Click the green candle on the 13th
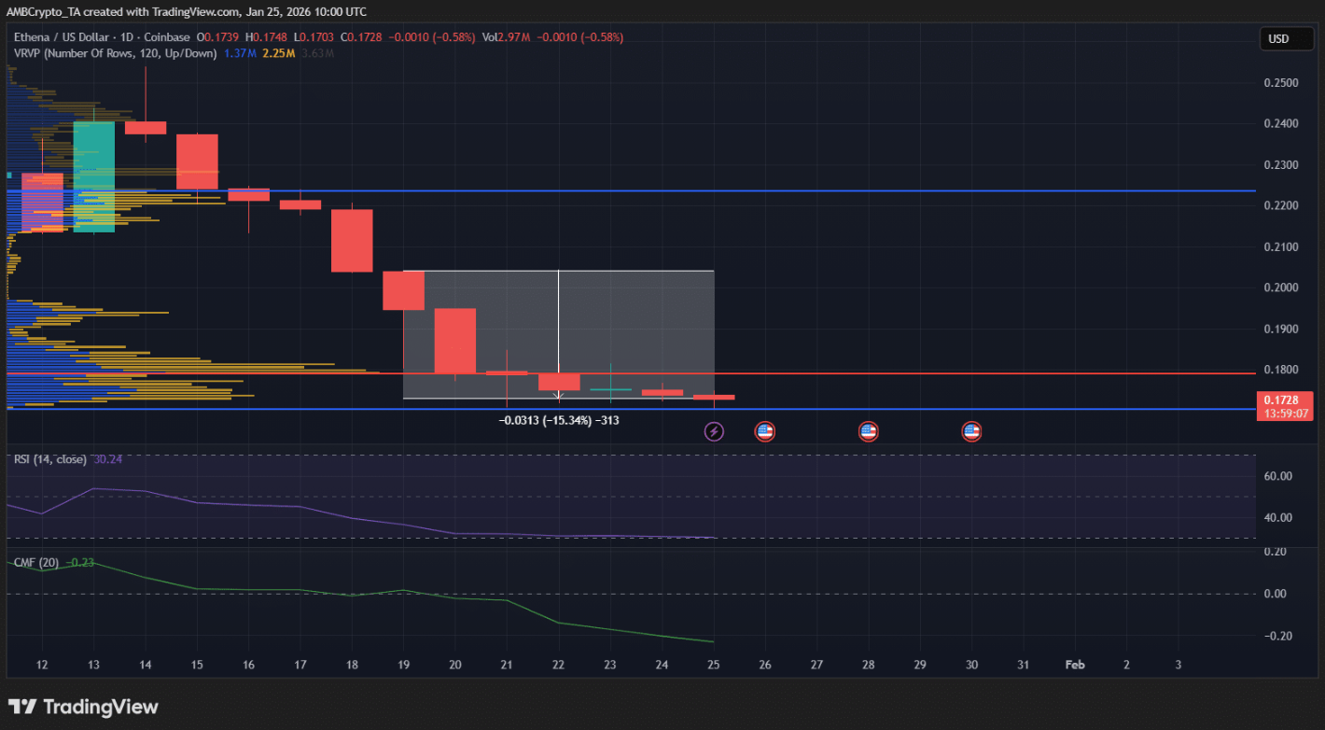 tap(93, 175)
